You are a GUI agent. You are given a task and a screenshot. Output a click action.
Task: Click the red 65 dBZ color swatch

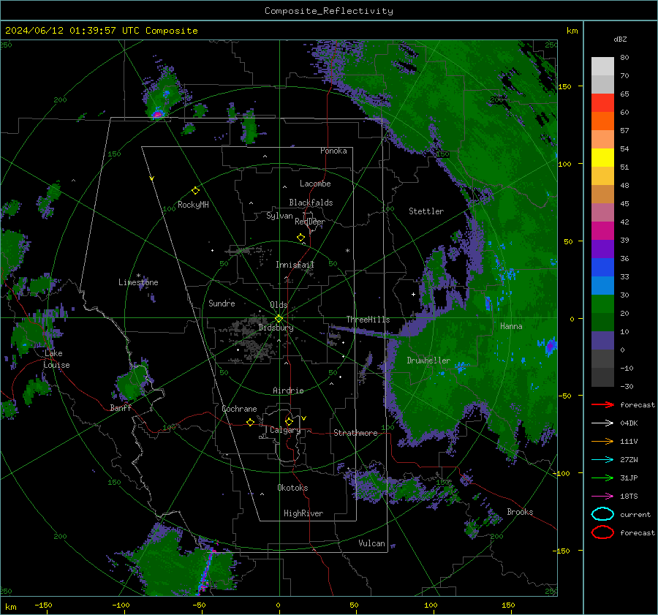(x=602, y=103)
